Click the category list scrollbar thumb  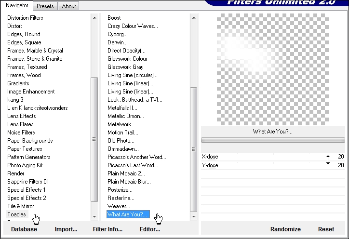94,139
